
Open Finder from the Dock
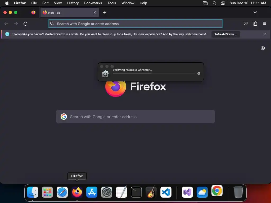pyautogui.click(x=33, y=192)
